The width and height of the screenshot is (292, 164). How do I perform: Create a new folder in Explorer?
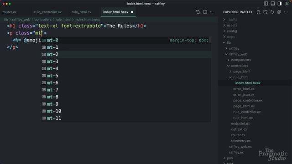click(x=266, y=12)
